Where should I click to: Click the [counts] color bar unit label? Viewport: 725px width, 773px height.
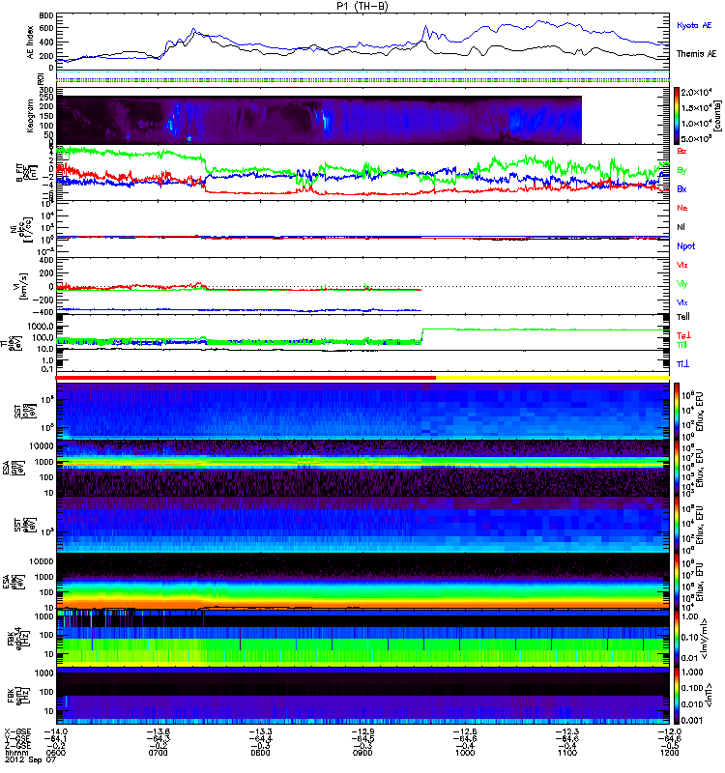click(x=717, y=116)
